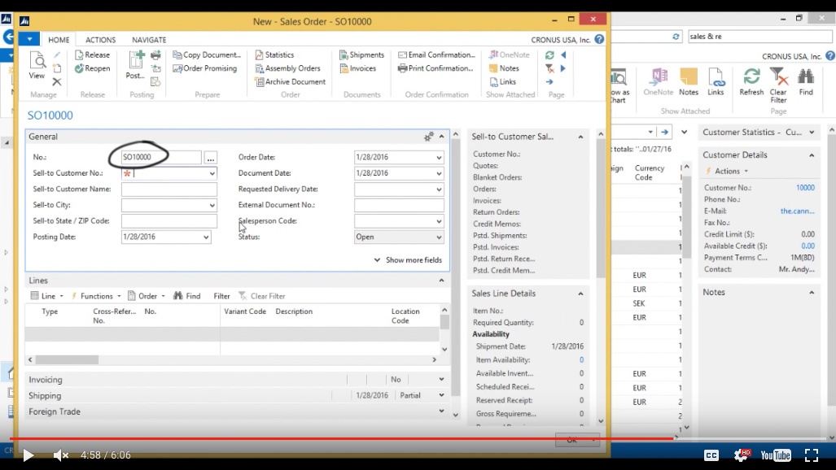Click the Links icon in the background window

(716, 81)
